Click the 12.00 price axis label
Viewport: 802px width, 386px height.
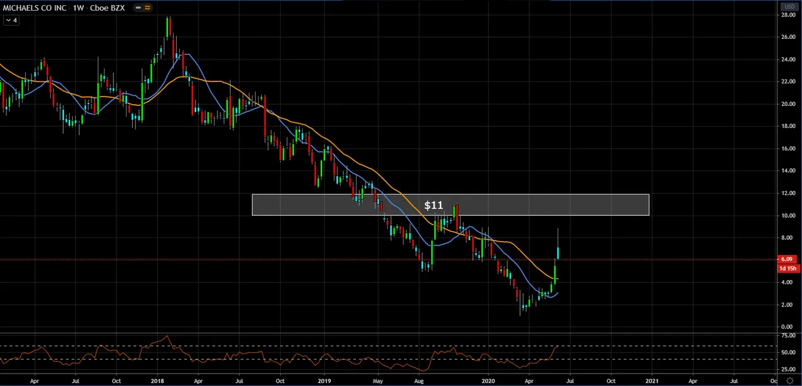[788, 193]
